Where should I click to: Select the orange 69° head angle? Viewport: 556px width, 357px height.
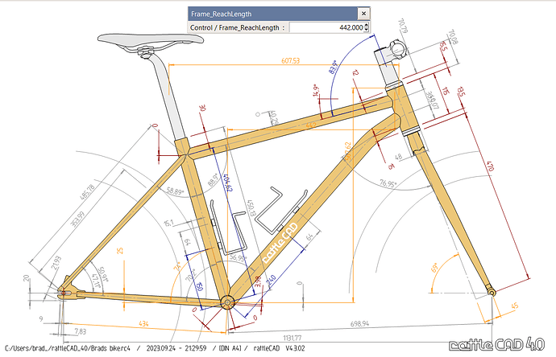pyautogui.click(x=434, y=268)
